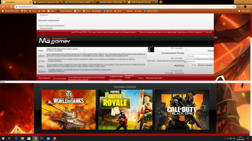Open the Windows Start menu
The width and height of the screenshot is (252, 141).
point(3,138)
